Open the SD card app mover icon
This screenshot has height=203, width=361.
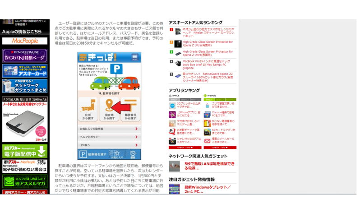pos(207,132)
